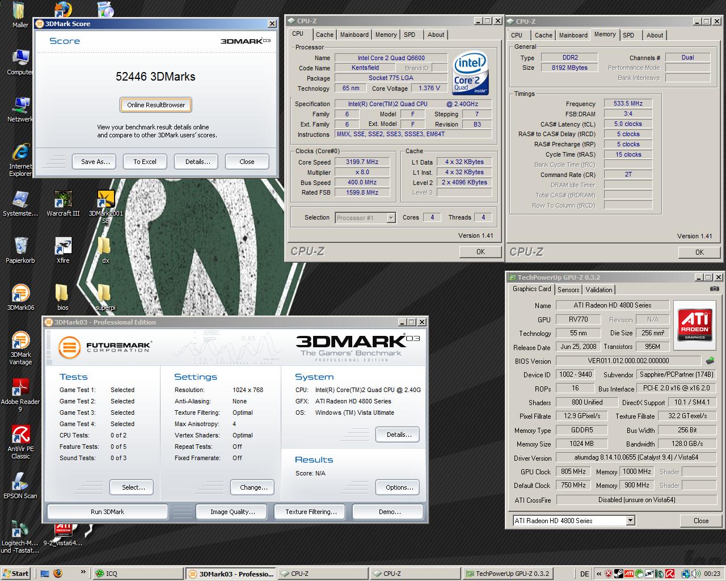Launch Warcraft III desktop shortcut
Image resolution: width=726 pixels, height=581 pixels.
coord(63,203)
